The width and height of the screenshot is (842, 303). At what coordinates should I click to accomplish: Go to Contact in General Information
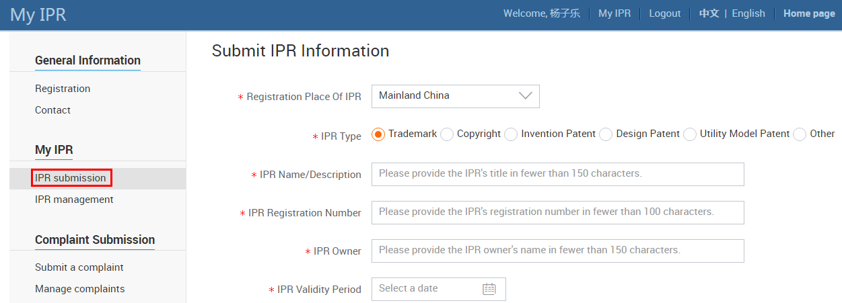coord(52,110)
